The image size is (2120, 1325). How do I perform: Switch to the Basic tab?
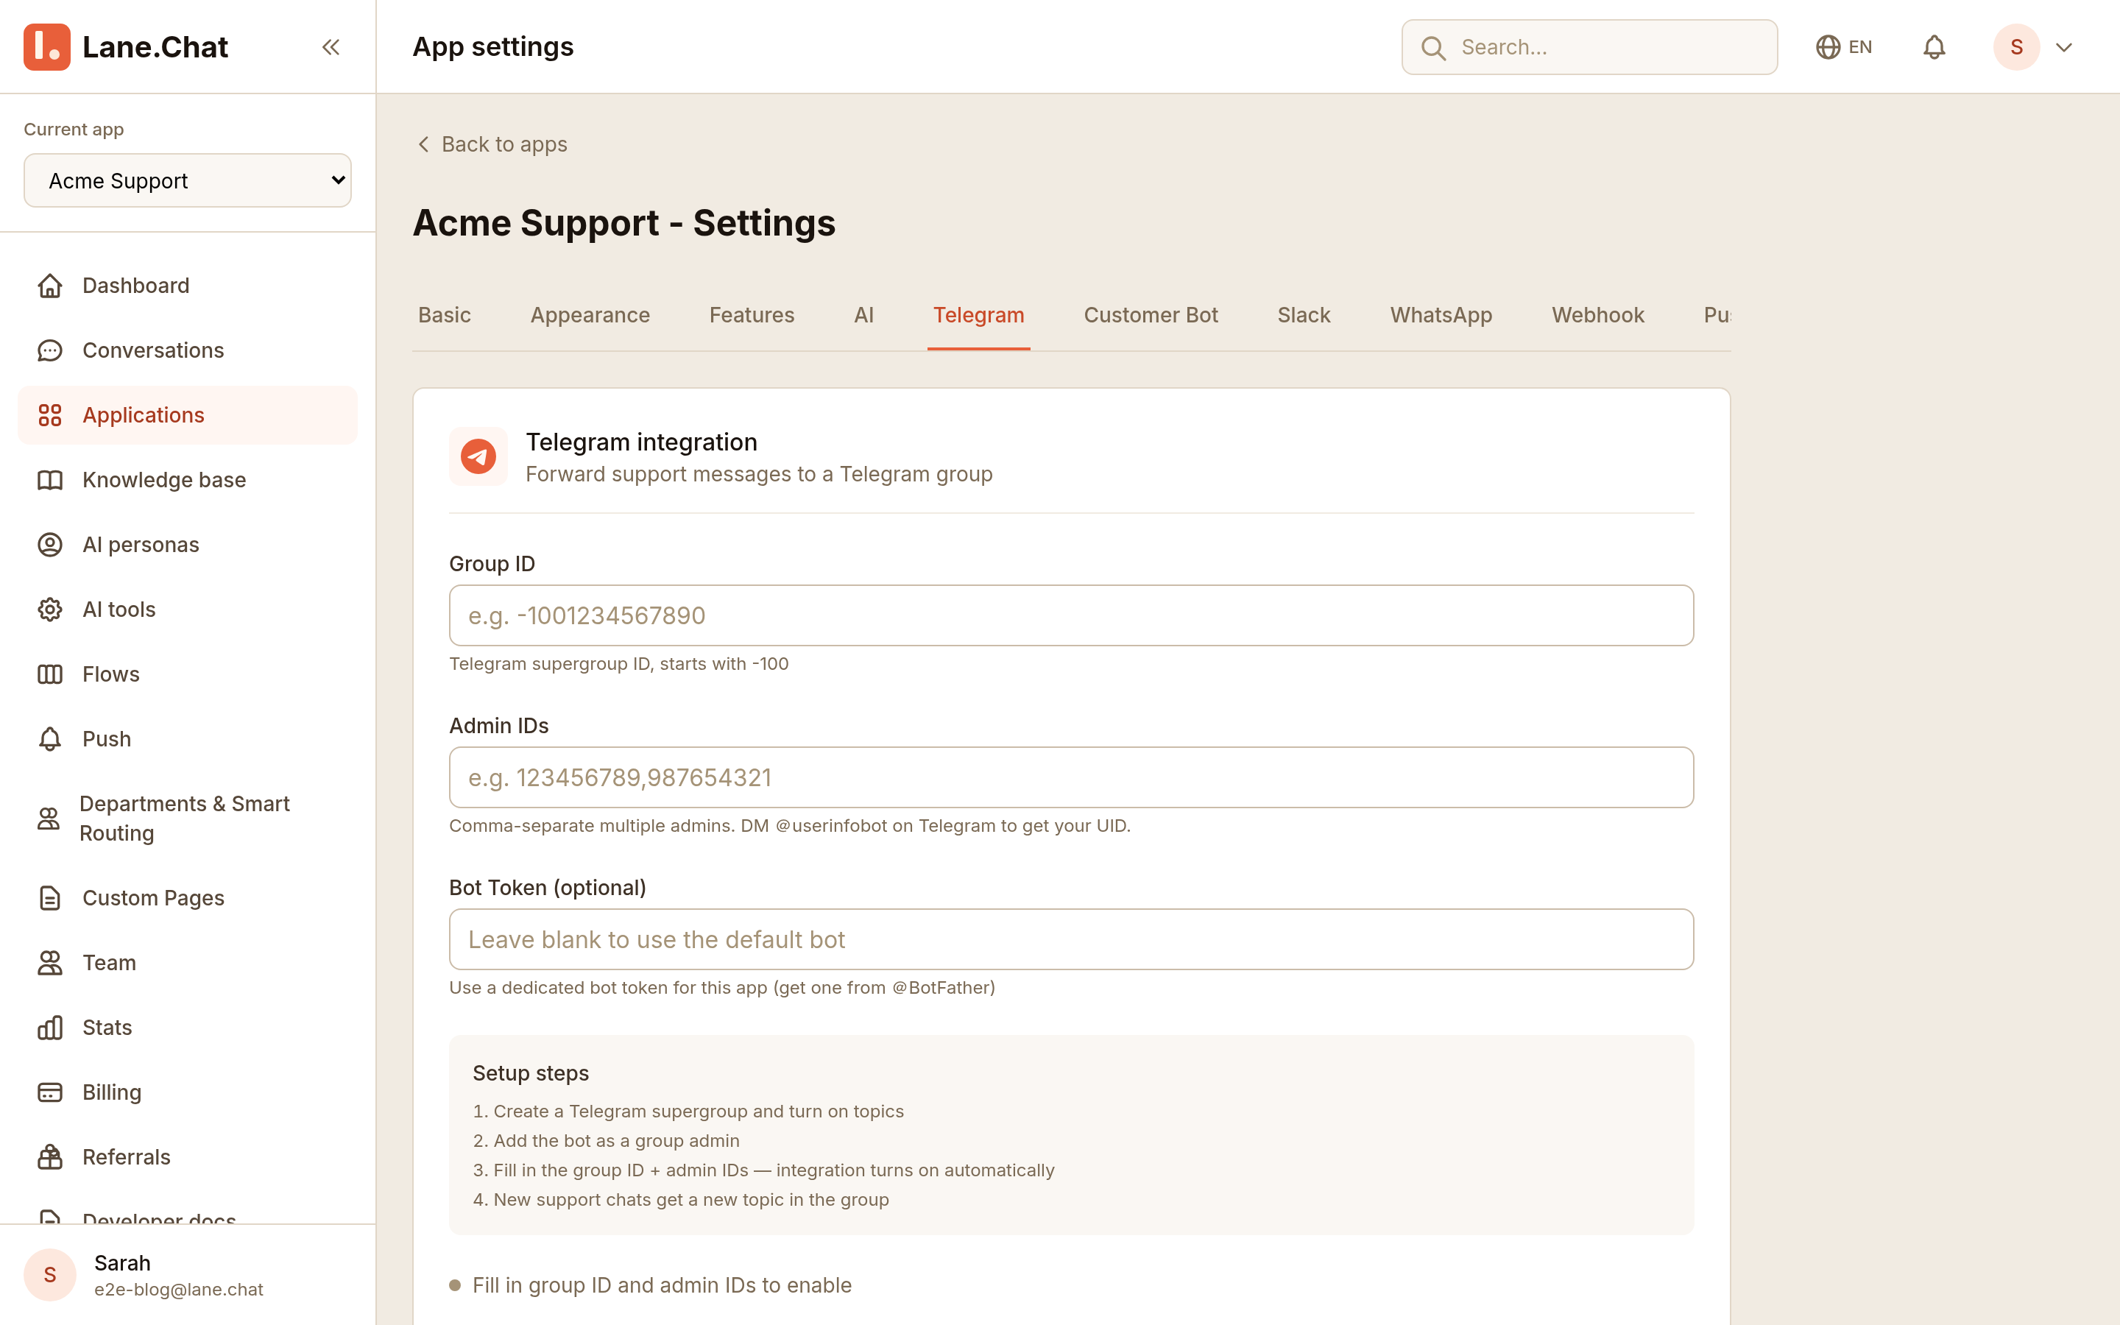[x=444, y=316]
